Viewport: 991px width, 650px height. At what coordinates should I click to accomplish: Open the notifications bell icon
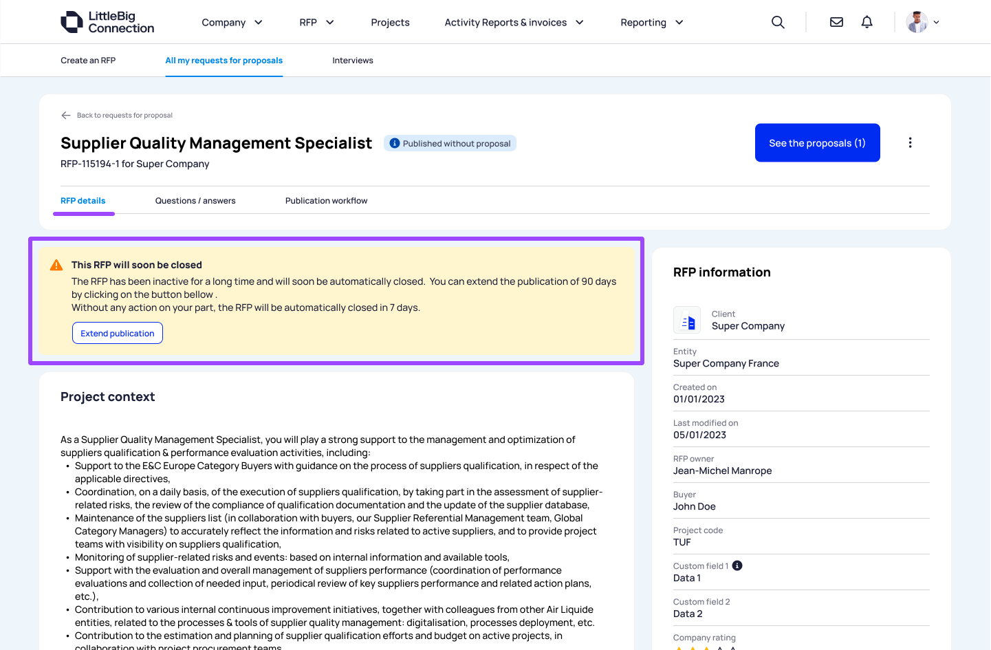[867, 22]
